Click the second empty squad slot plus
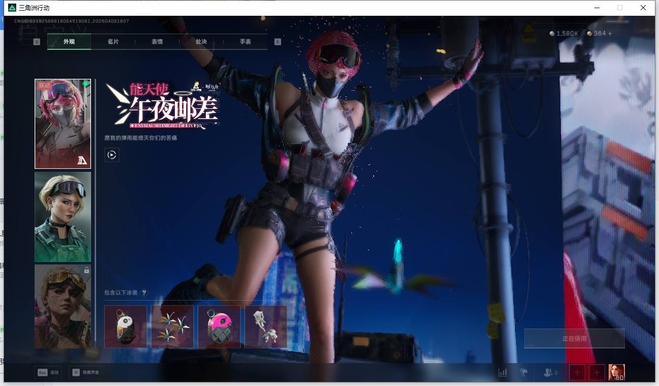The height and width of the screenshot is (386, 659). coord(597,373)
